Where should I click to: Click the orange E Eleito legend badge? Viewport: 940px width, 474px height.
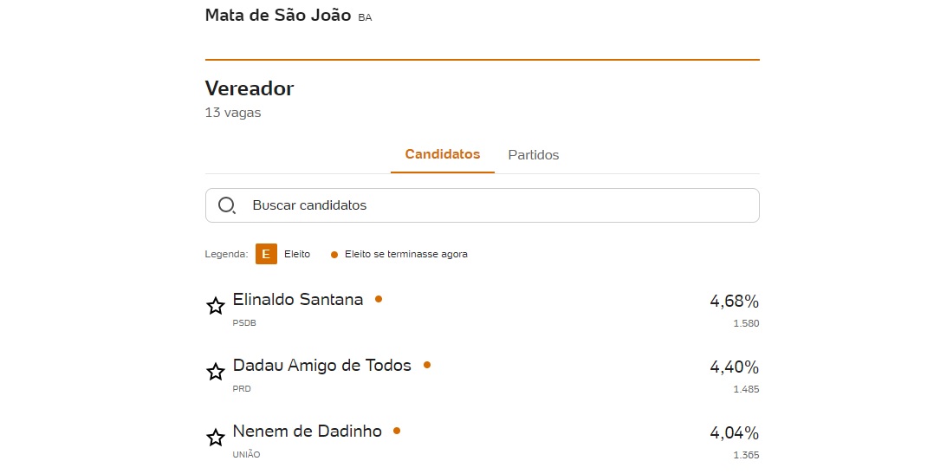(266, 254)
